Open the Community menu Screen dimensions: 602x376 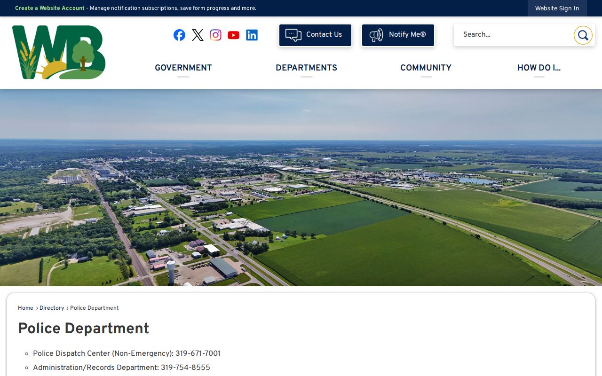tap(426, 68)
